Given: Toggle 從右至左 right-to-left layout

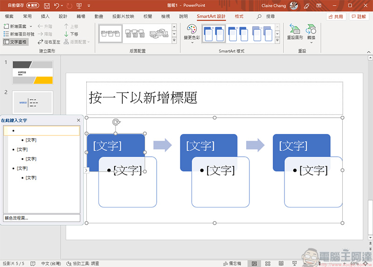Looking at the screenshot, I should (x=49, y=42).
